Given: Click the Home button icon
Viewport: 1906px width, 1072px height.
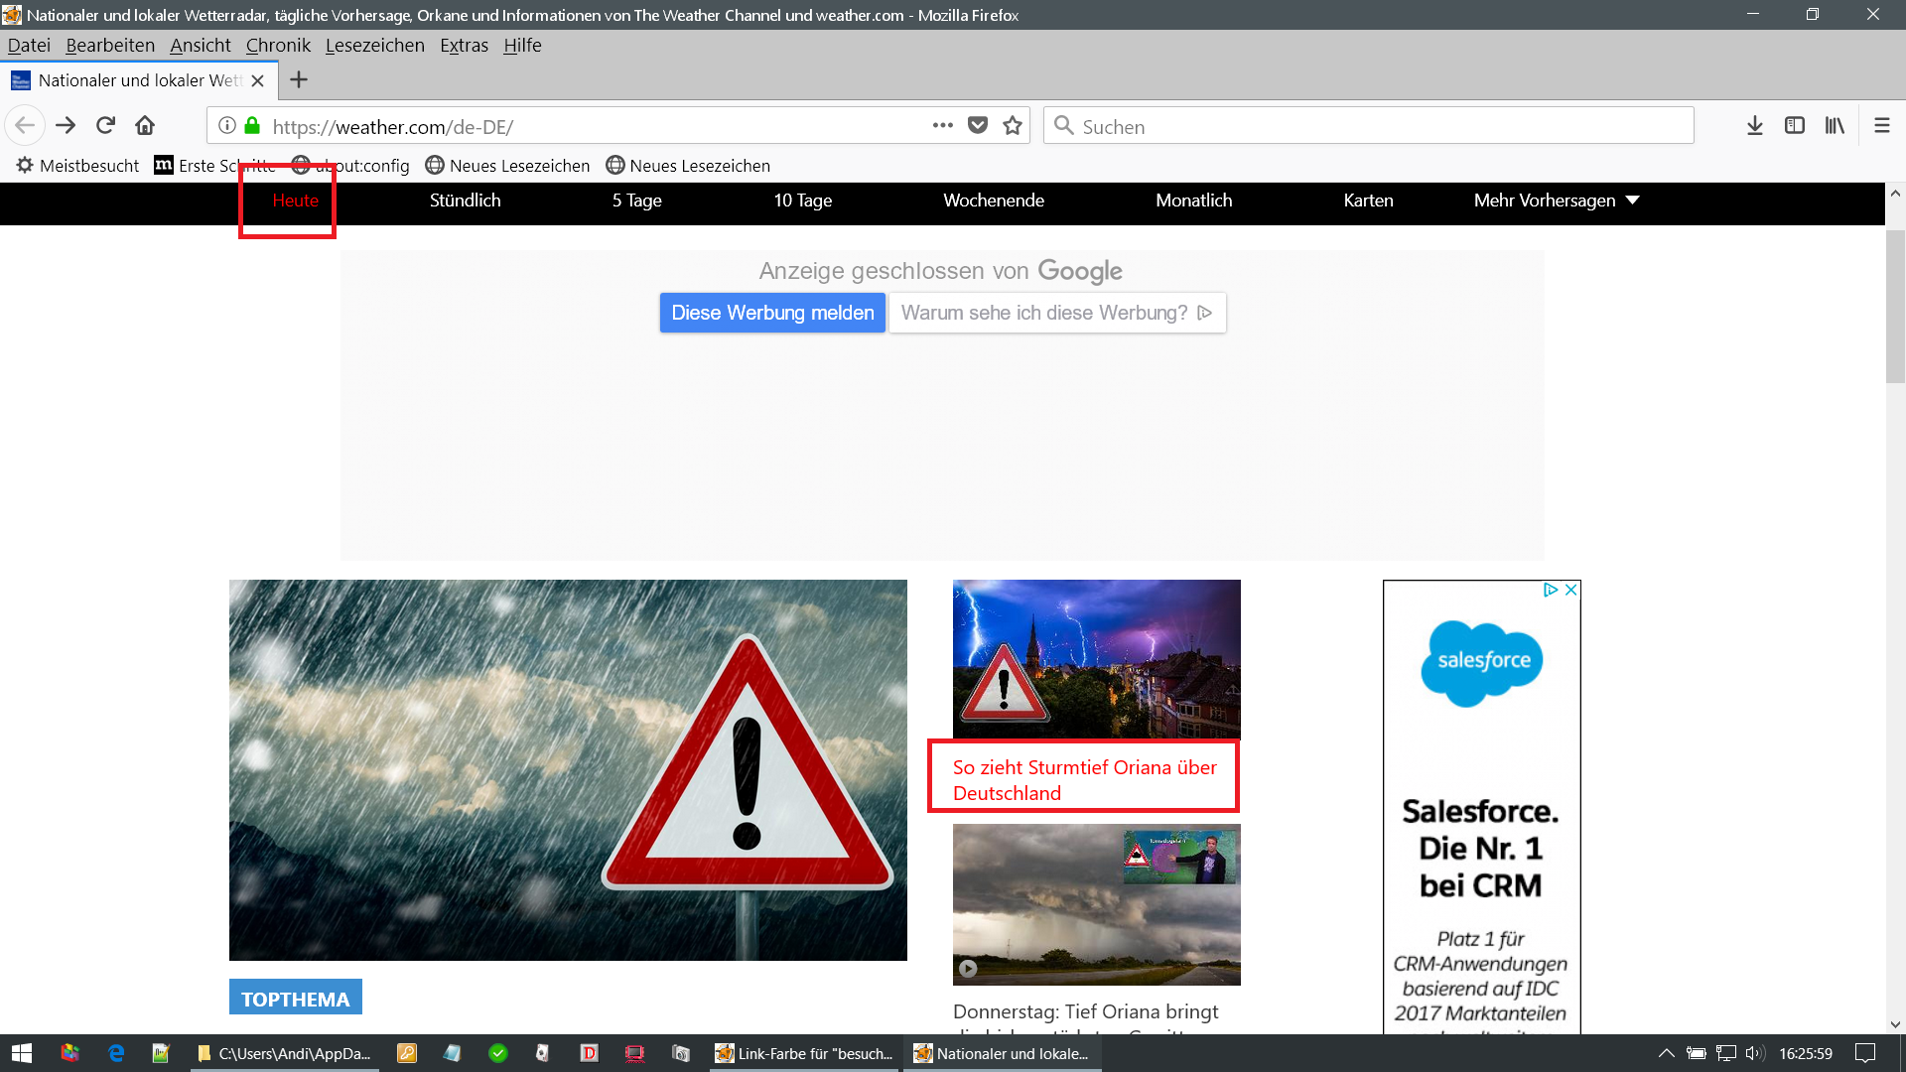Looking at the screenshot, I should click(x=145, y=126).
